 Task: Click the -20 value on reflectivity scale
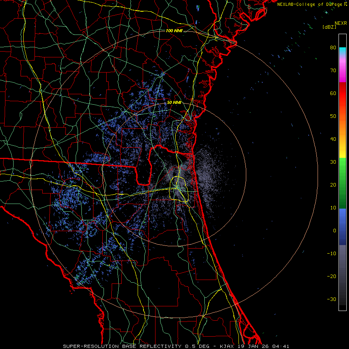pyautogui.click(x=332, y=276)
